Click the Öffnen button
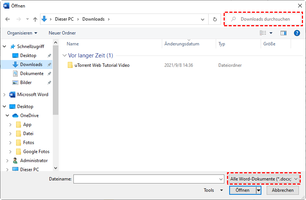This screenshot has width=306, height=200. (x=243, y=190)
